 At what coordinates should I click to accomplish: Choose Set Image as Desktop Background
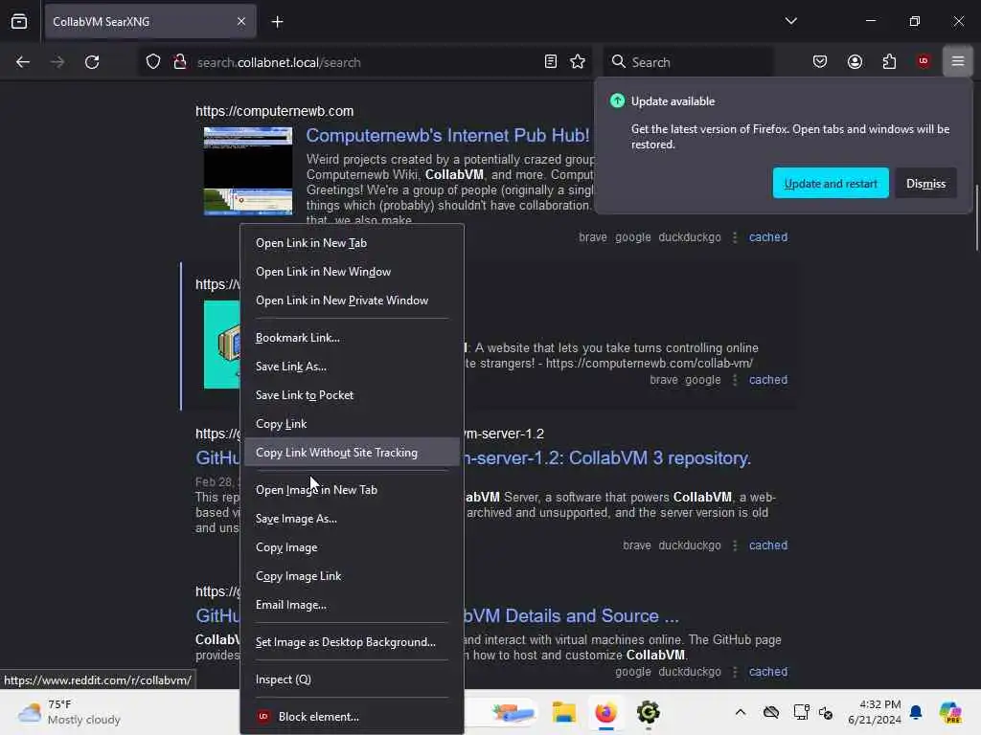point(353,642)
